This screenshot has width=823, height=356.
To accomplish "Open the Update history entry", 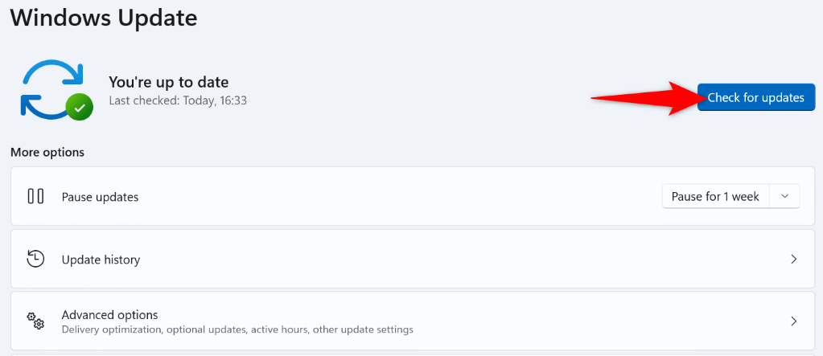I will tap(101, 260).
